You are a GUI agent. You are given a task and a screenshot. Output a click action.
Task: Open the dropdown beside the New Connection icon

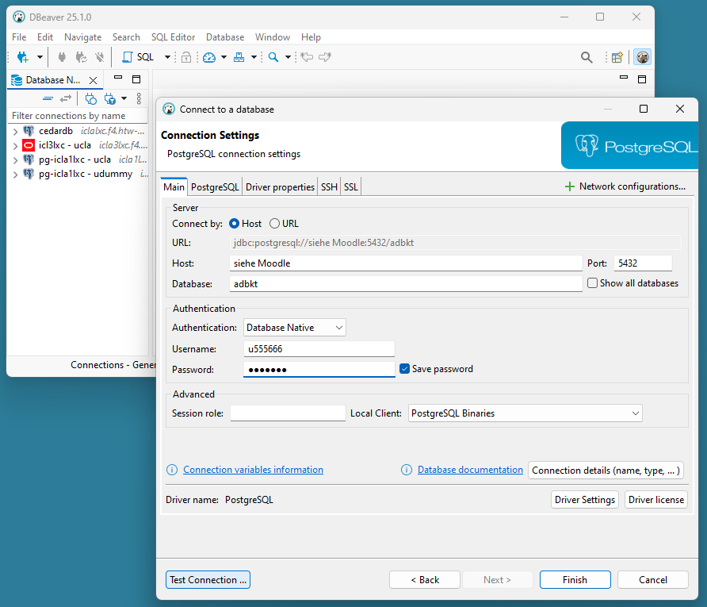(40, 57)
